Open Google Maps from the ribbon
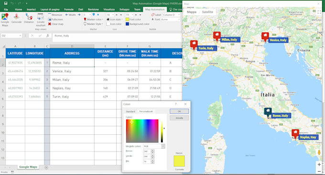This screenshot has width=325, height=175. [5, 20]
